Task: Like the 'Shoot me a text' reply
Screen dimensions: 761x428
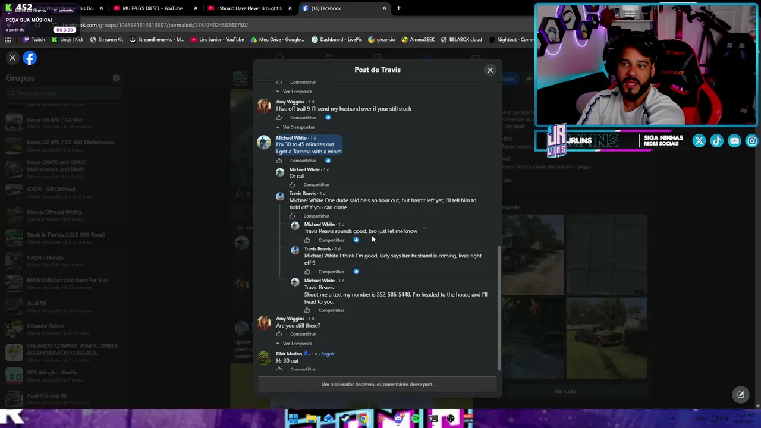Action: click(307, 310)
